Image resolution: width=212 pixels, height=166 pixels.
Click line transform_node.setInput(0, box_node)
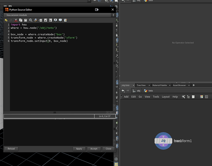click(x=39, y=41)
